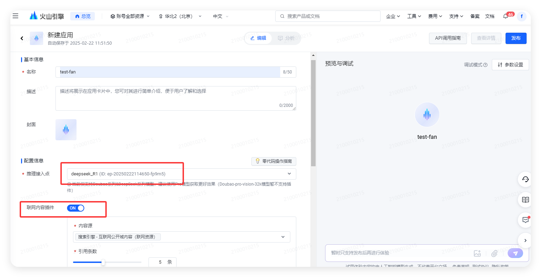Open the 备案 link
Image resolution: width=541 pixels, height=277 pixels.
click(475, 16)
